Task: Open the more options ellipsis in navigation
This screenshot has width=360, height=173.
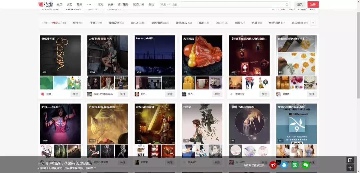Action: [x=89, y=5]
